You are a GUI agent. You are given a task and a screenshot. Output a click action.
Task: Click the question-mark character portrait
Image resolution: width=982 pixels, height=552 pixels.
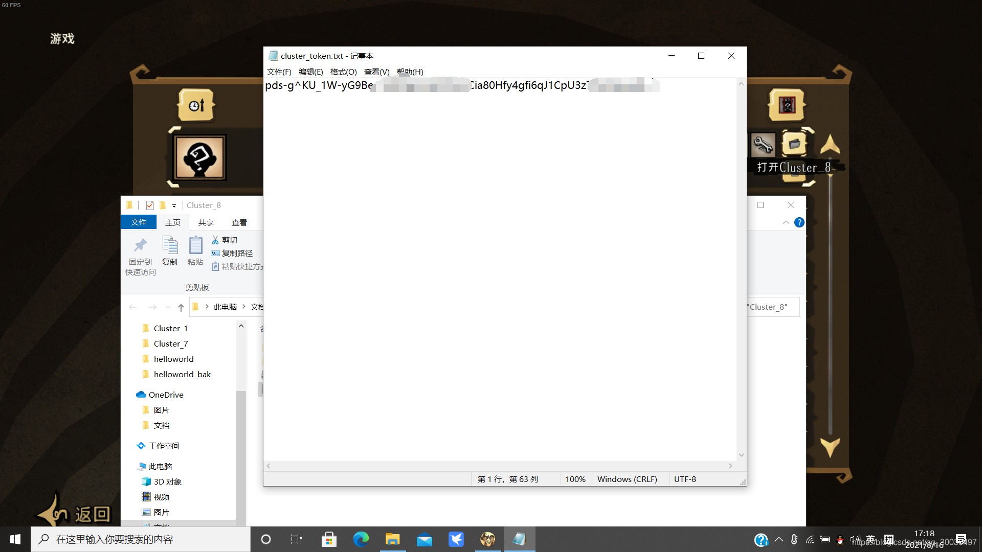200,157
